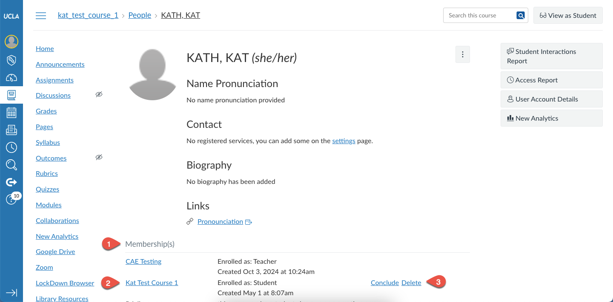Open the three-dot options menu near profile name
Screen dimensions: 613x302
click(x=463, y=54)
